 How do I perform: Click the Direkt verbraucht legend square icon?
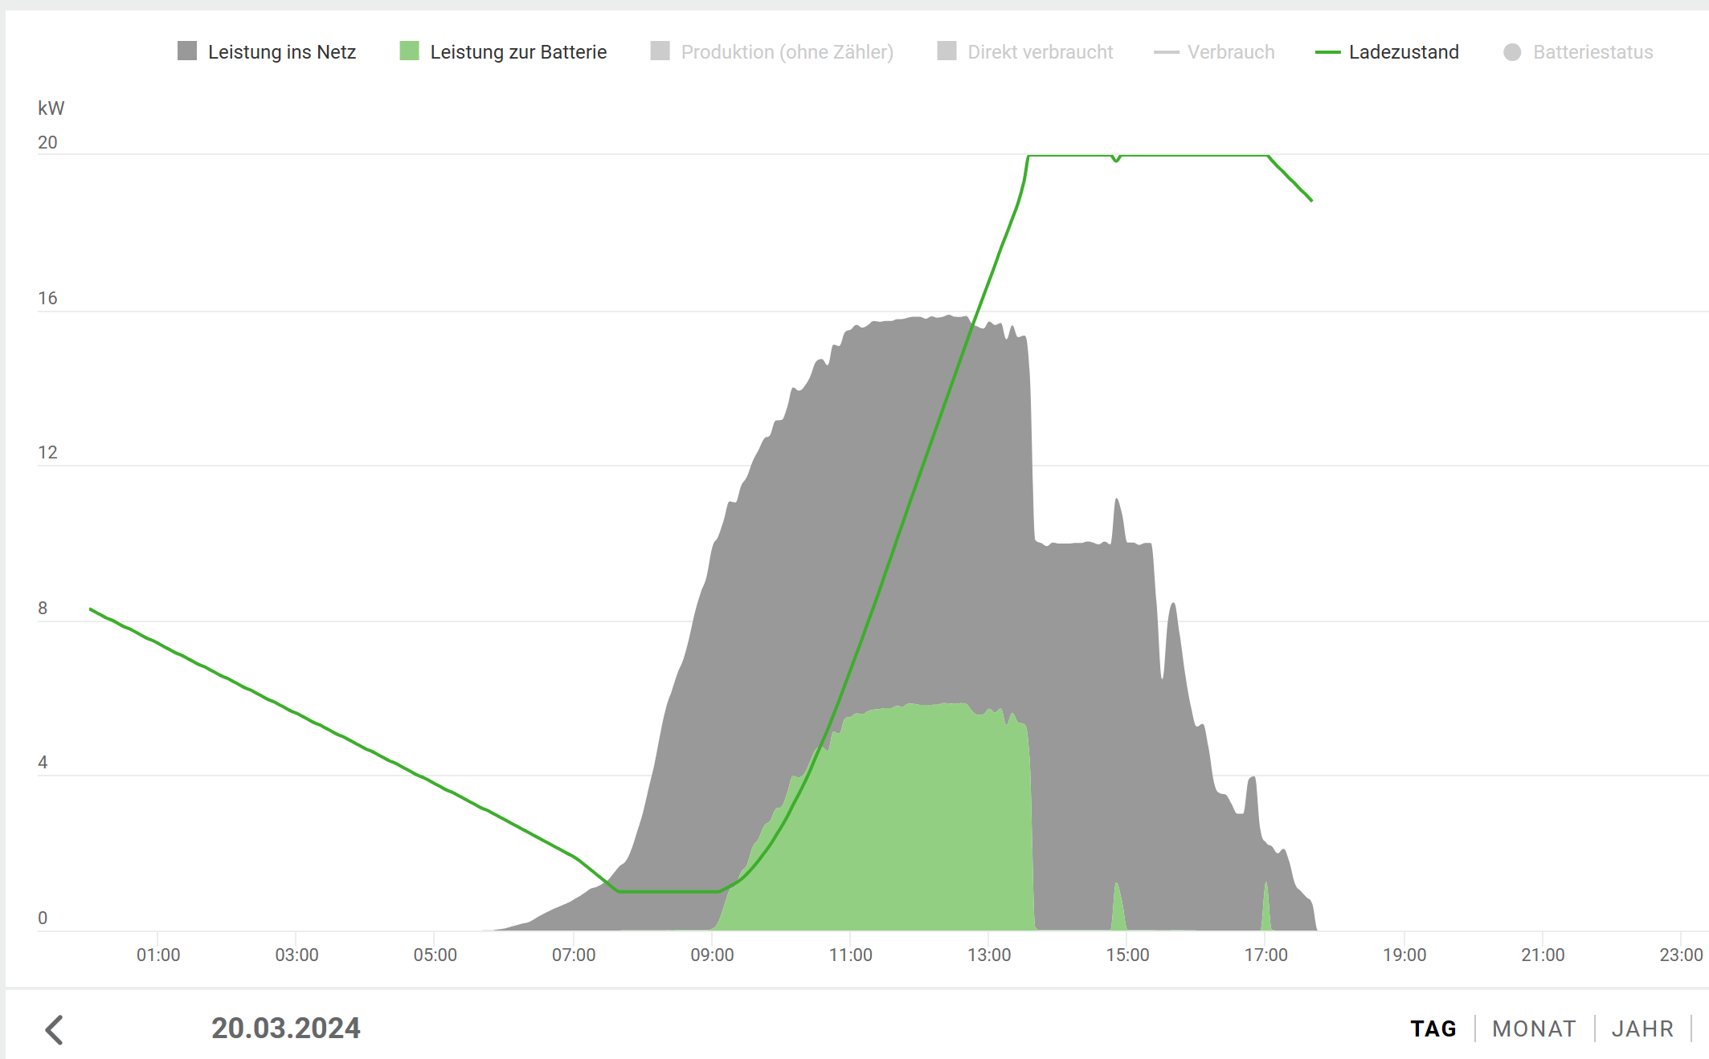click(x=946, y=51)
